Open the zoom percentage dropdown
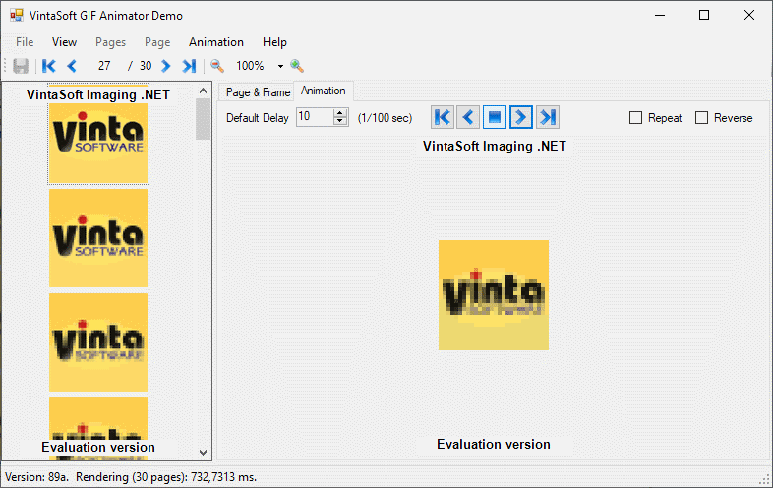The height and width of the screenshot is (488, 773). pyautogui.click(x=280, y=67)
